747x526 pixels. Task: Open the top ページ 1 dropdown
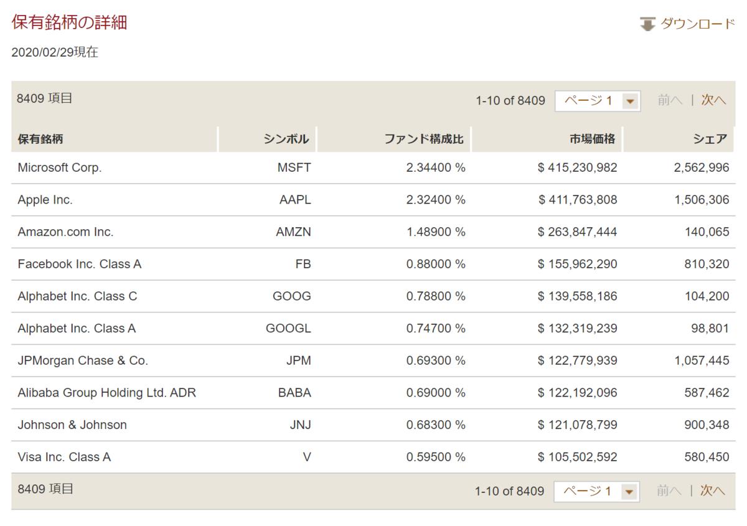click(x=598, y=101)
